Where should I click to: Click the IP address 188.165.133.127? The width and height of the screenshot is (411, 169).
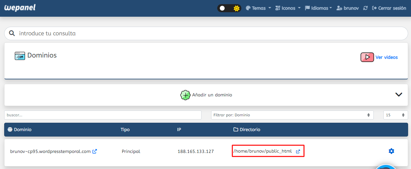coord(196,151)
